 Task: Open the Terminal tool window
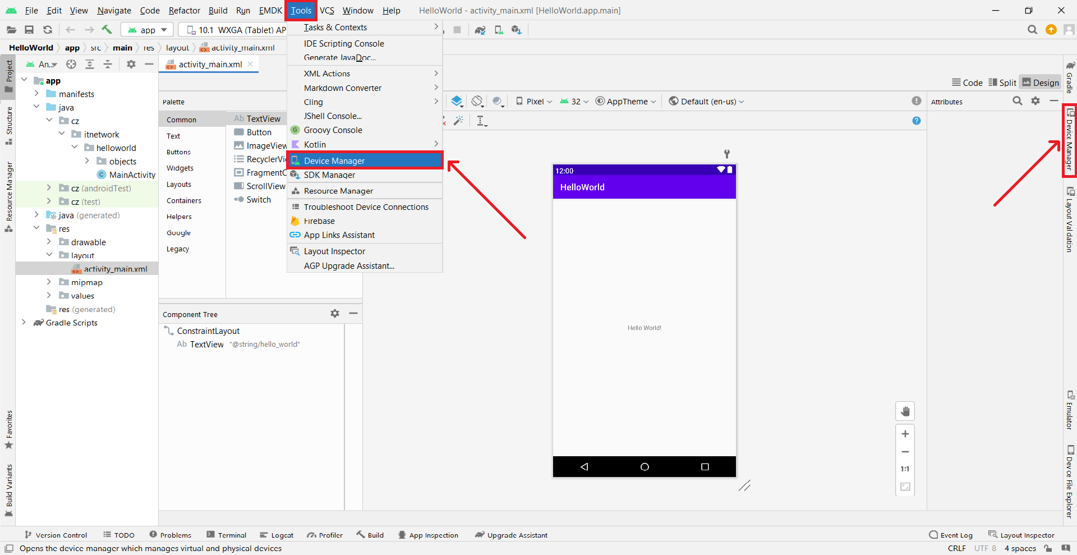point(227,535)
